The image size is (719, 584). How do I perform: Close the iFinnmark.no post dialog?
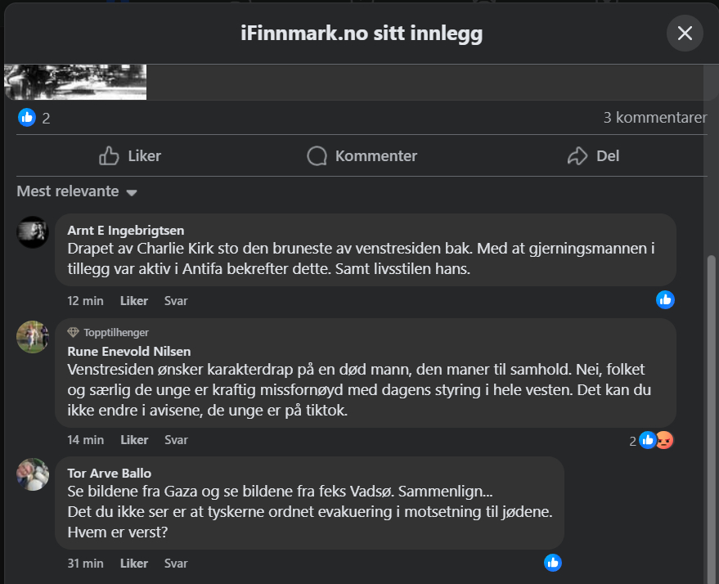click(685, 34)
